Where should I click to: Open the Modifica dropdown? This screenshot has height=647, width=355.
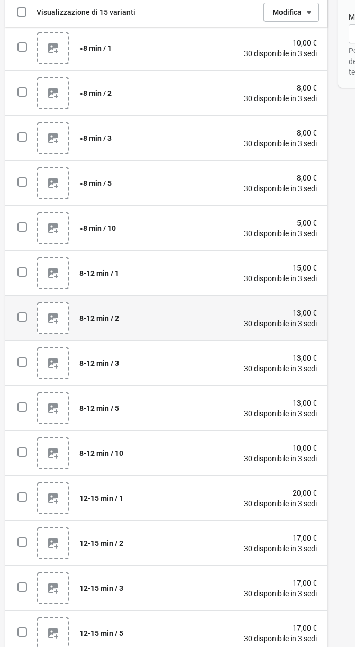click(291, 12)
